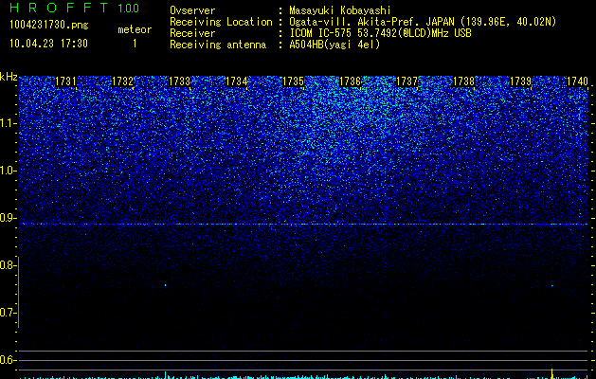Click the Receiving antenna label
596x379 pixels.
click(x=218, y=45)
